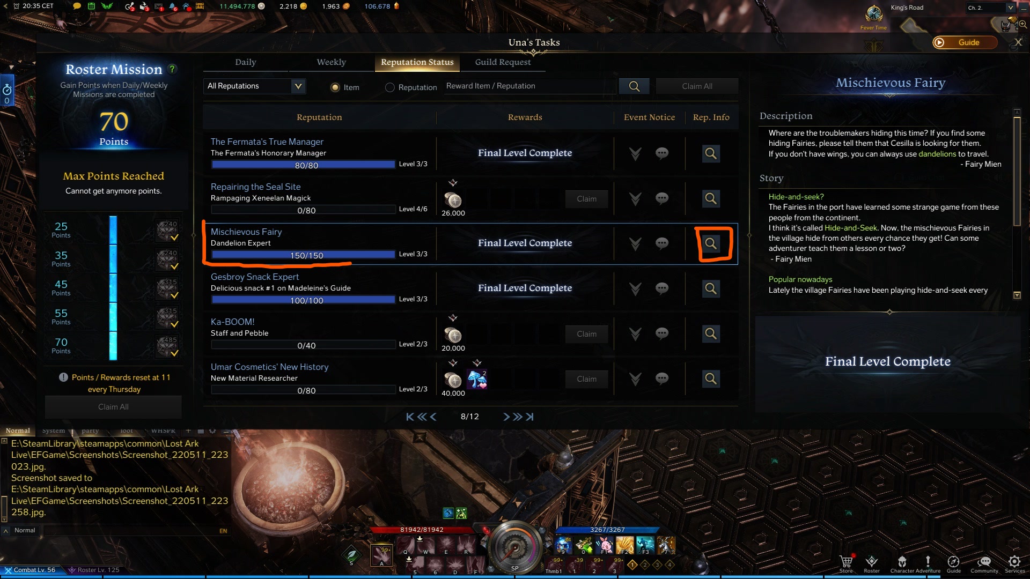Switch to the Guild Request tab
The image size is (1030, 579).
pos(502,62)
